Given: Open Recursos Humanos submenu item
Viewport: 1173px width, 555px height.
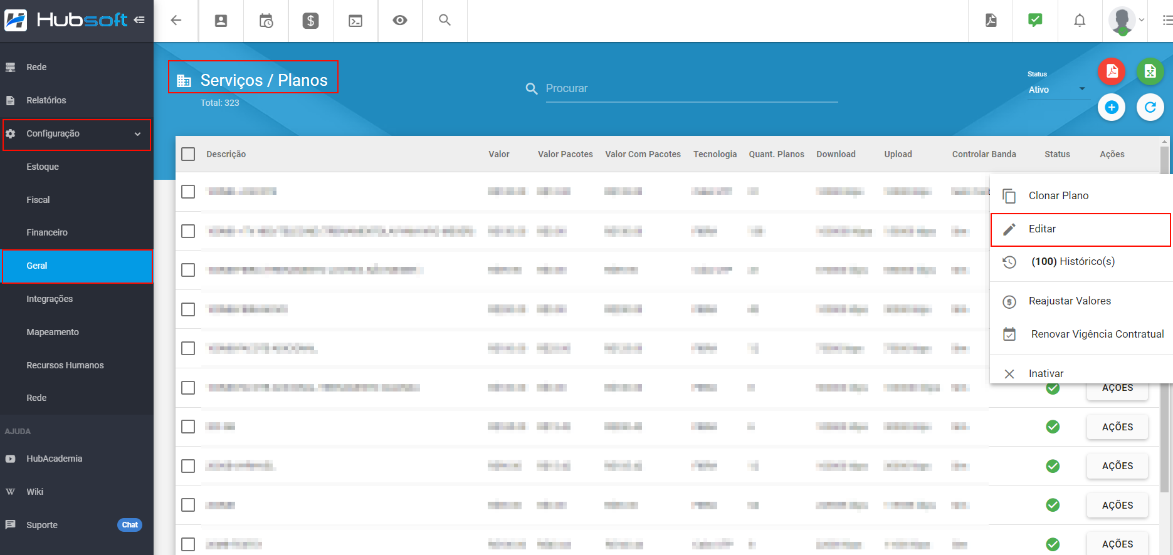Looking at the screenshot, I should pyautogui.click(x=76, y=365).
